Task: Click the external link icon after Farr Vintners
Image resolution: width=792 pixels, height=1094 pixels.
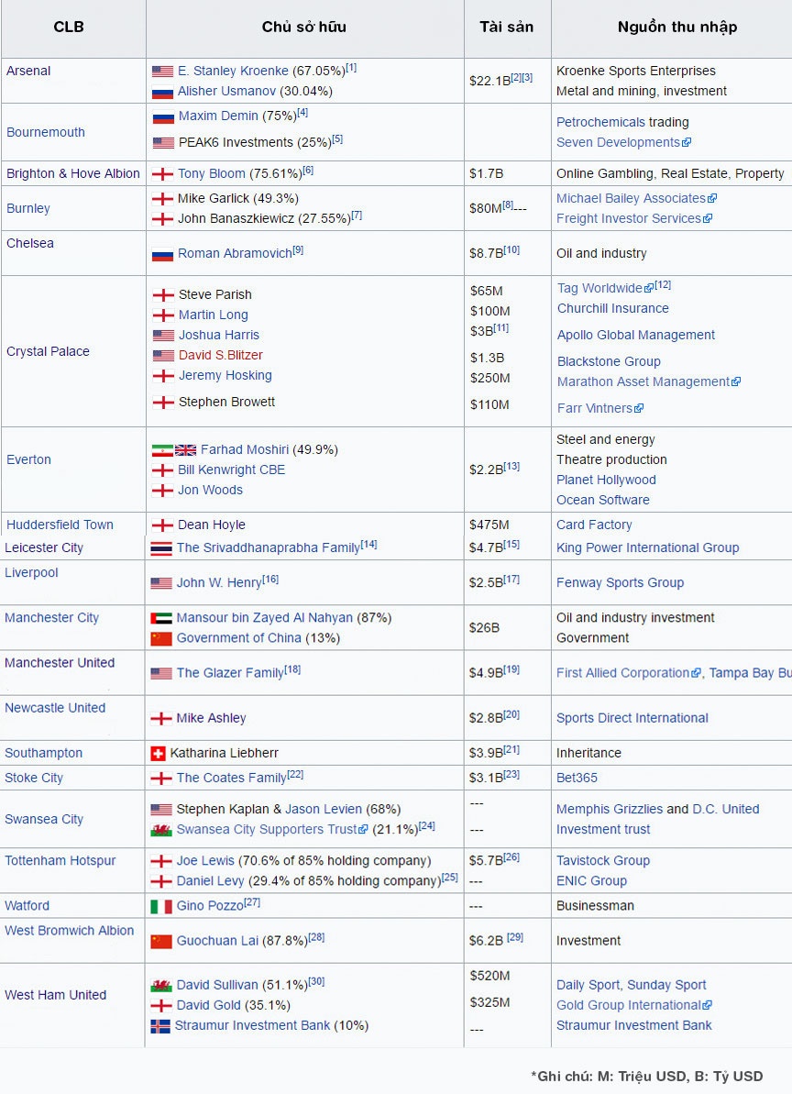Action: click(639, 409)
